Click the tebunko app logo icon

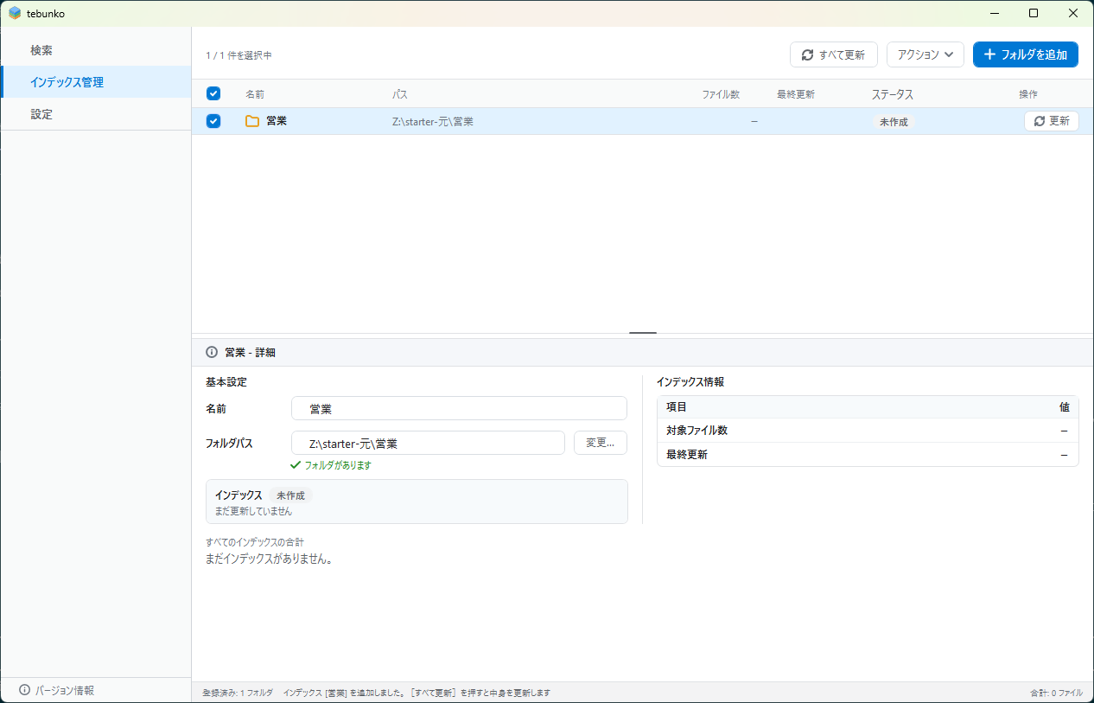(x=15, y=13)
